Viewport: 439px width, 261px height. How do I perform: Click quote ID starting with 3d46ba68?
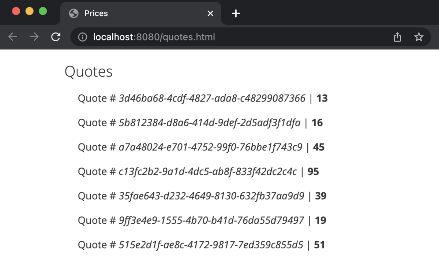point(212,98)
